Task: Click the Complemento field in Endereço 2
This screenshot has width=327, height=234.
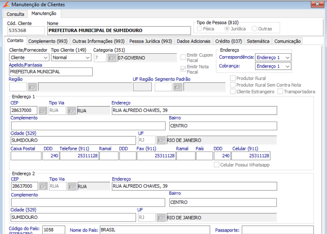Action: 88,202
